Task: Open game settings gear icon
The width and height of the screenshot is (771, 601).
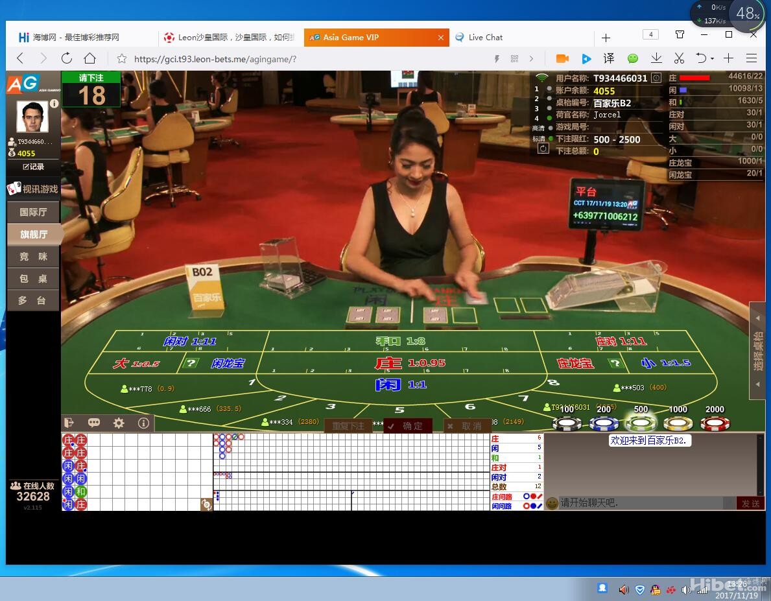Action: coord(119,423)
